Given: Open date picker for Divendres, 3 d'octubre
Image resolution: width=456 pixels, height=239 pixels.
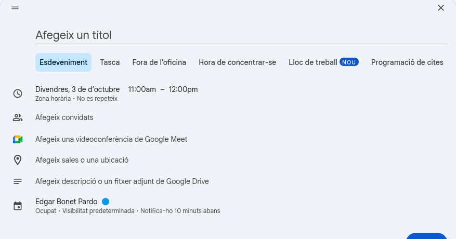Looking at the screenshot, I should [77, 89].
